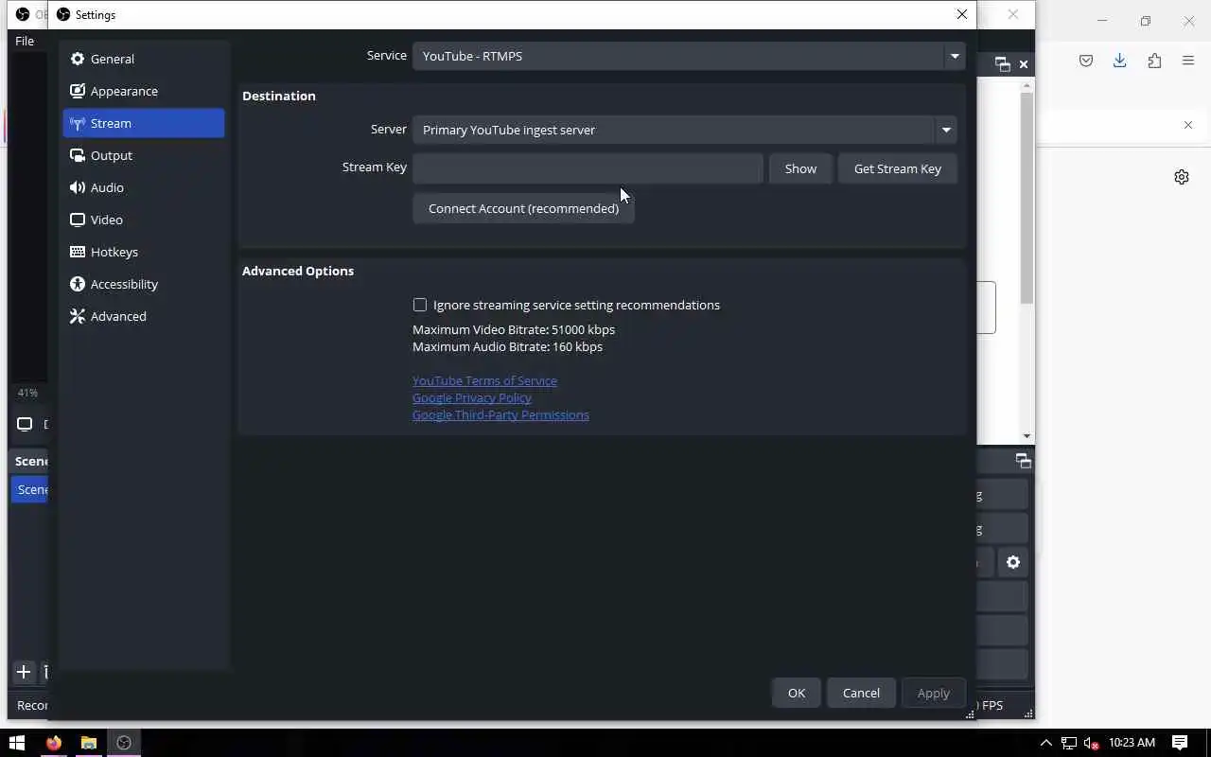The image size is (1211, 757).
Task: Open the Google Privacy Policy link
Action: pyautogui.click(x=472, y=397)
